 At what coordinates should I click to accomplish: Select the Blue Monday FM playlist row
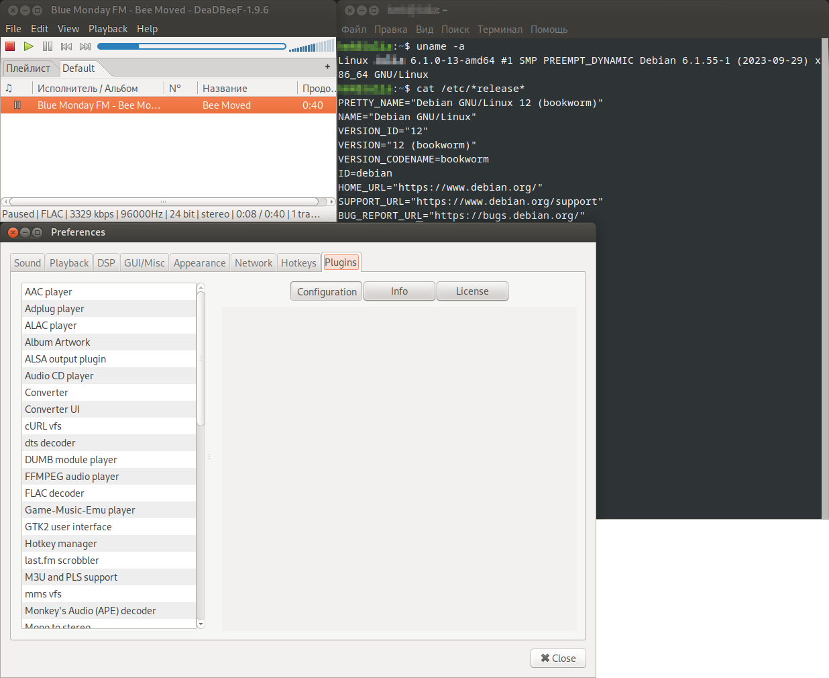pyautogui.click(x=168, y=105)
